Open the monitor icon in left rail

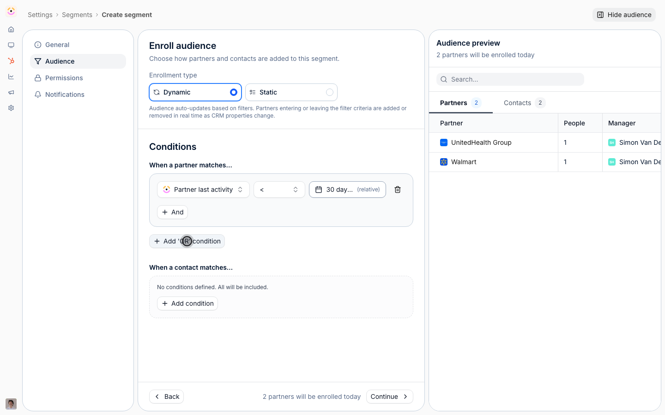(11, 45)
